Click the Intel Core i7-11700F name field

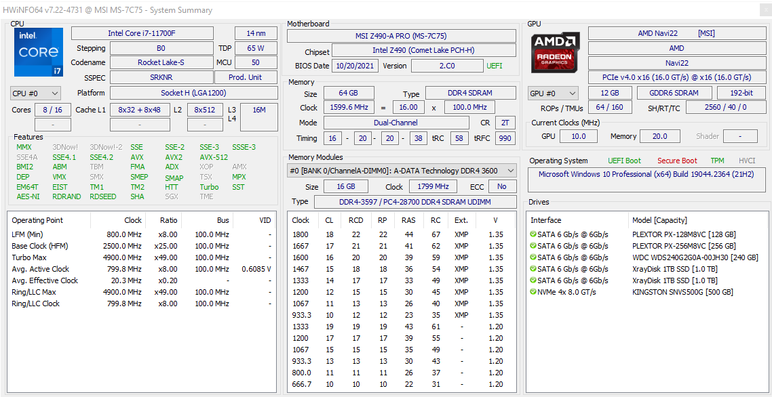(x=142, y=33)
